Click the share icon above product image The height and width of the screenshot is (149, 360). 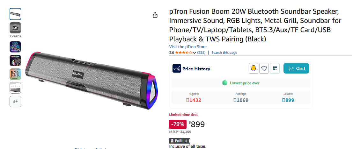[155, 15]
